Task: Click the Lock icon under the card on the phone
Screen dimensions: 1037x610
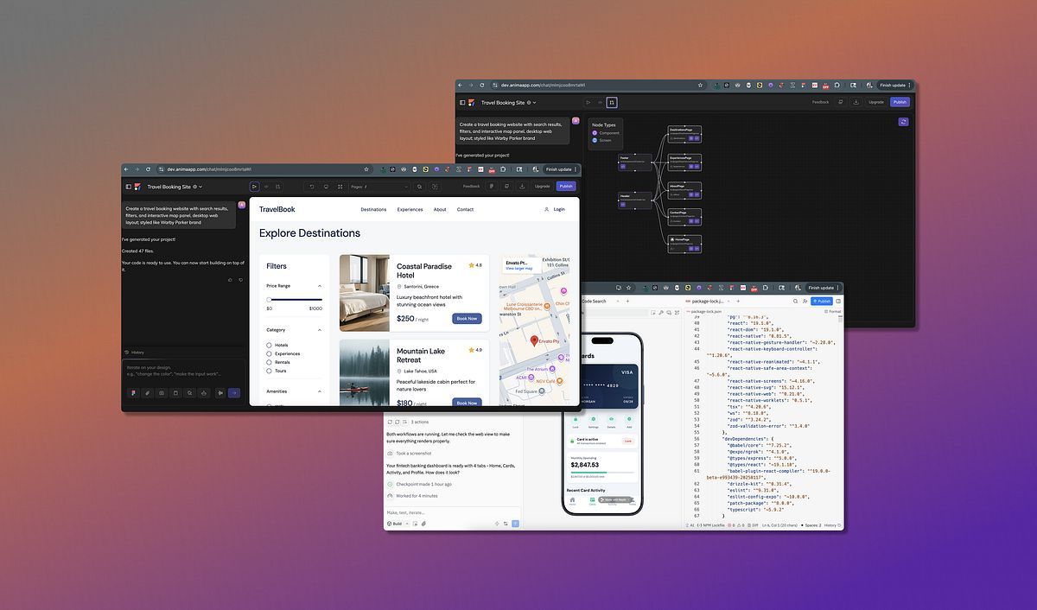Action: click(576, 419)
